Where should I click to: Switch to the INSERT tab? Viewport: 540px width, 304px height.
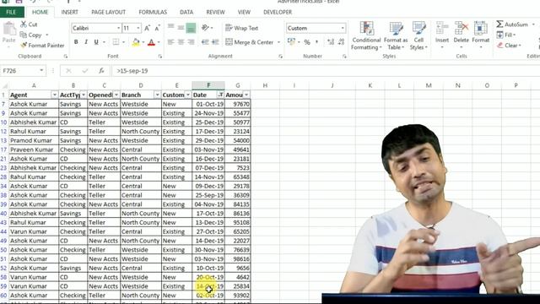pos(69,12)
